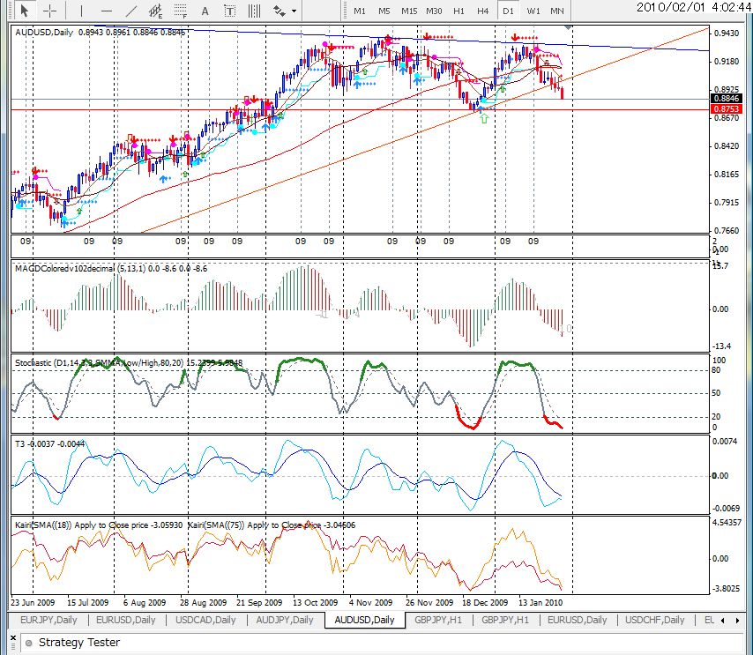Toggle period separators icon
The height and width of the screenshot is (655, 753).
point(254,10)
